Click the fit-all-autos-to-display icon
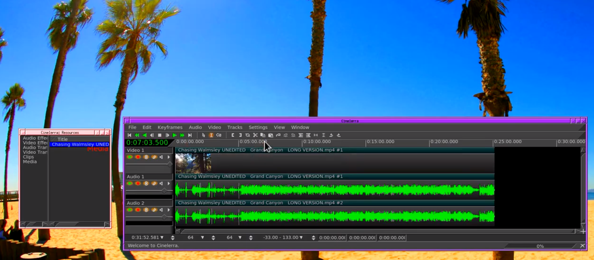 [308, 135]
